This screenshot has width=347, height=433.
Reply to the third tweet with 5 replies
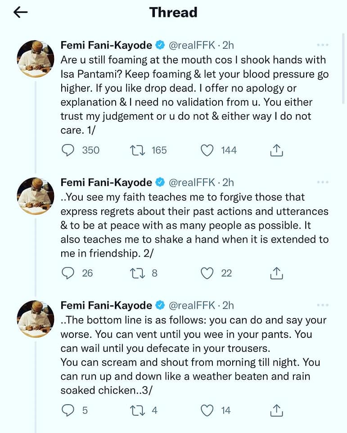pyautogui.click(x=68, y=410)
